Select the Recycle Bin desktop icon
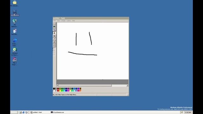 coord(15,32)
